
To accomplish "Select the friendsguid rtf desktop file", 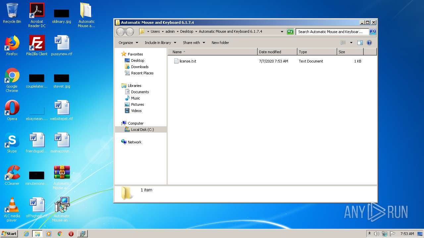I will point(37,143).
